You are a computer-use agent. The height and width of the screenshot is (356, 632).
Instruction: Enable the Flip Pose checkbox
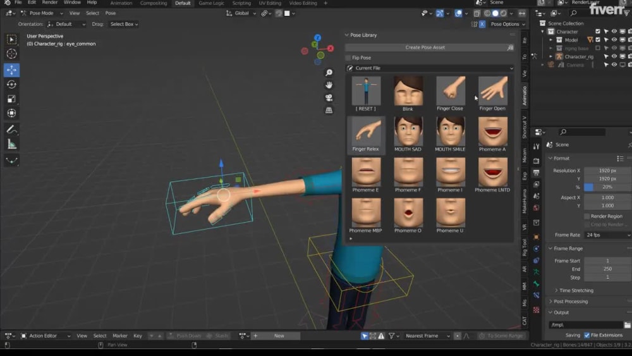(x=348, y=58)
